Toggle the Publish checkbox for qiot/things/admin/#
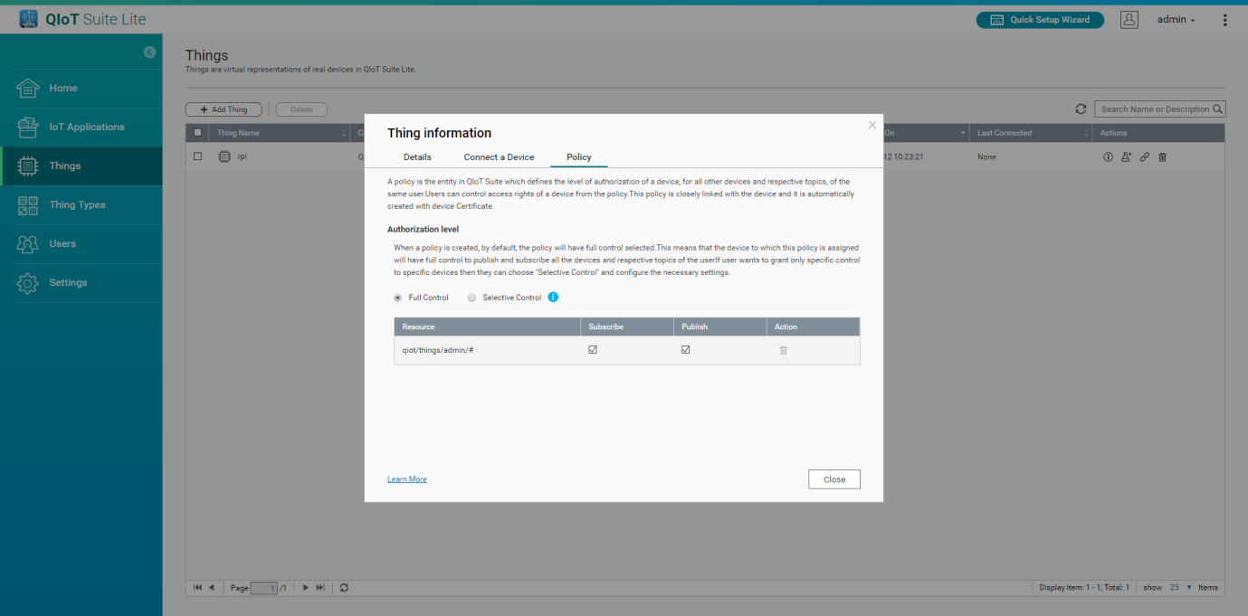The width and height of the screenshot is (1248, 616). point(685,350)
